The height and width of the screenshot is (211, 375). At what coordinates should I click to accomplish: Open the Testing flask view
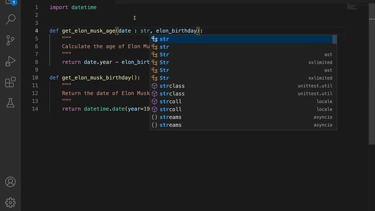pyautogui.click(x=11, y=103)
